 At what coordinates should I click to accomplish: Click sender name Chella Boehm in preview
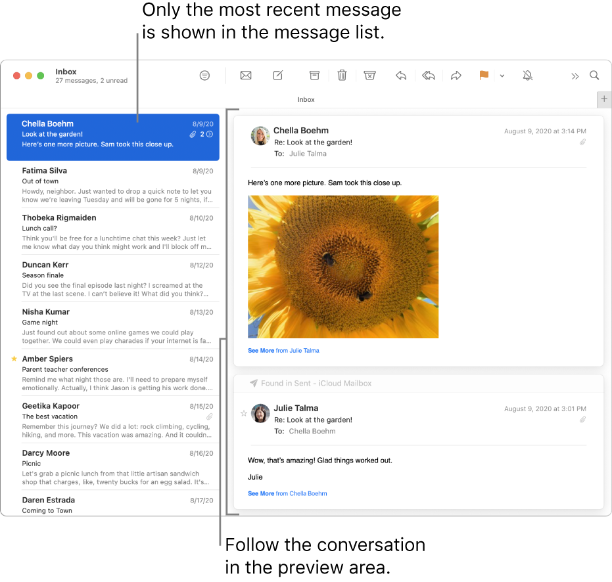pos(300,130)
